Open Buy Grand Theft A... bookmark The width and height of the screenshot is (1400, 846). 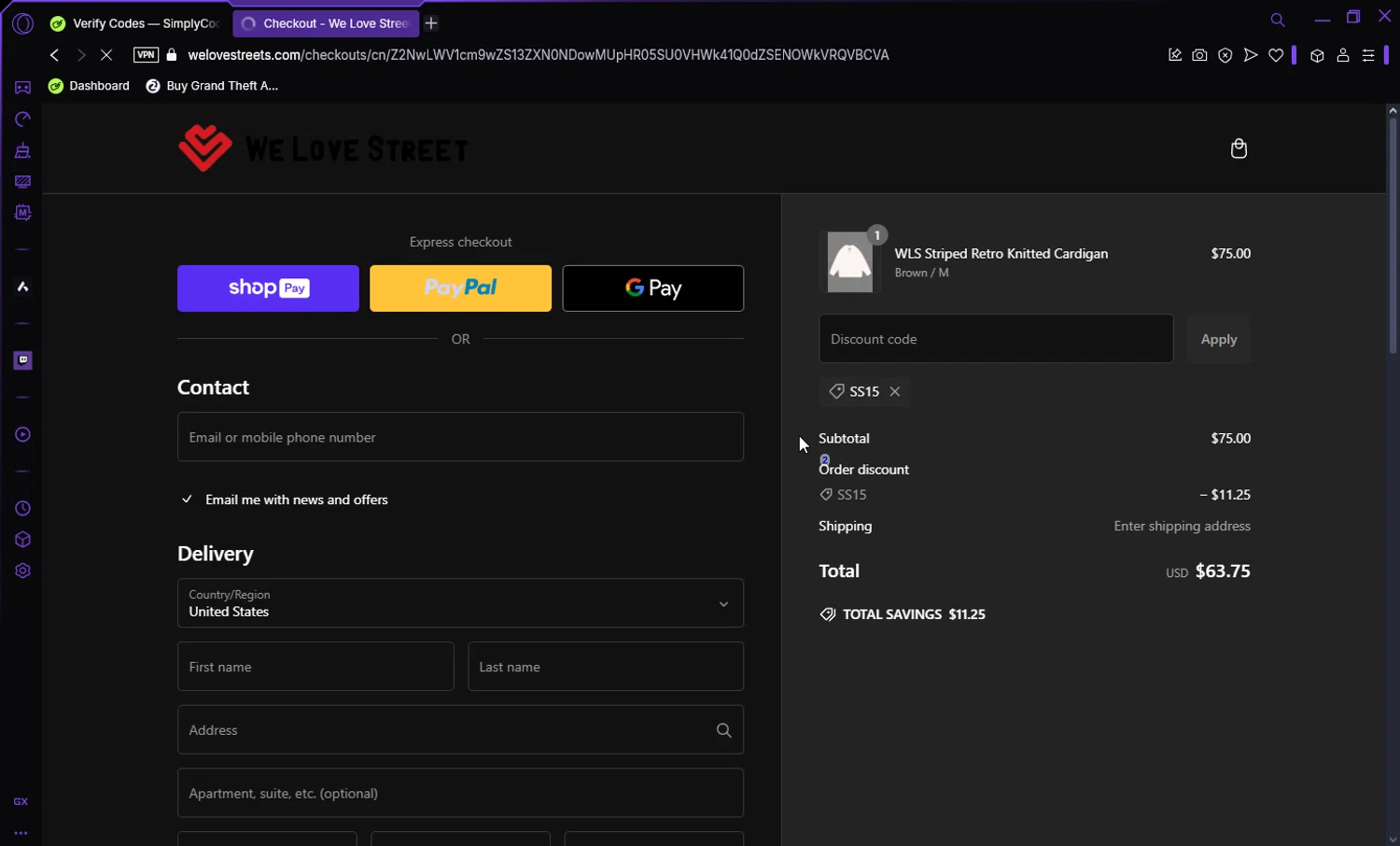click(213, 86)
